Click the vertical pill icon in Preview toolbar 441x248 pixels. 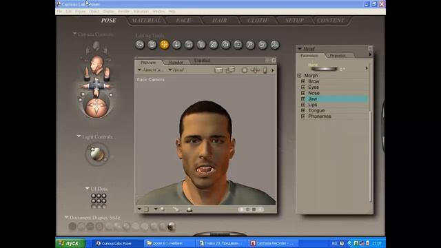265,70
